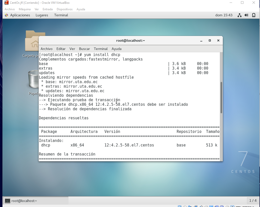Image resolution: width=260 pixels, height=207 pixels.
Task: Click the USB devices icon in VirtualBox status bar
Action: point(201,205)
